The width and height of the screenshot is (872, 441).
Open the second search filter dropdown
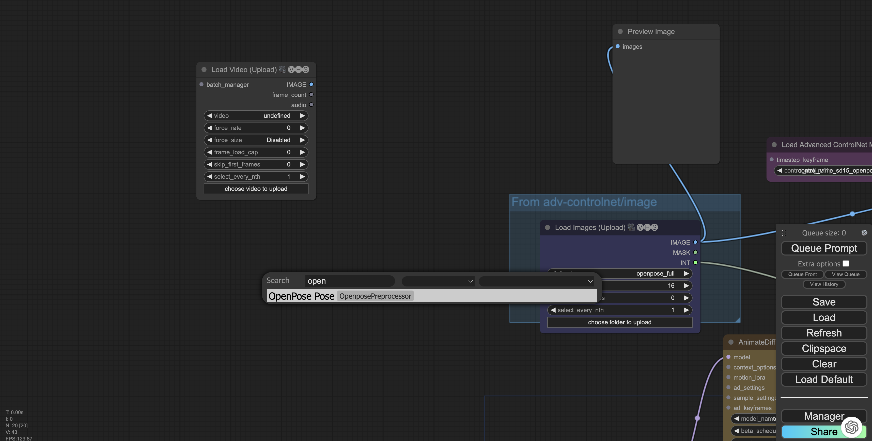[x=536, y=281]
